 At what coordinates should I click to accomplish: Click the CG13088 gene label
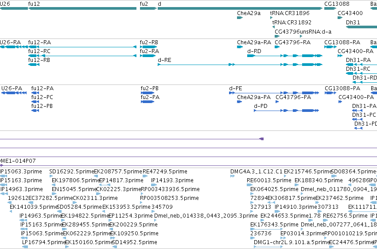pyautogui.click(x=337, y=4)
